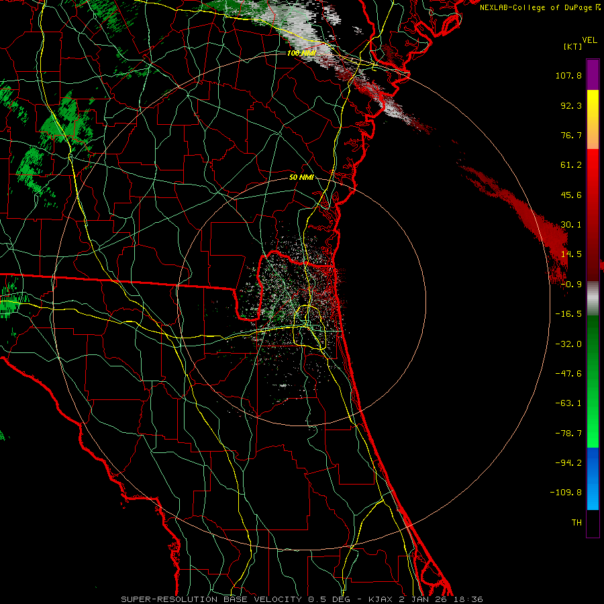This screenshot has height=604, width=604.
Task: Select the -94.2 legend value
Action: (x=568, y=463)
